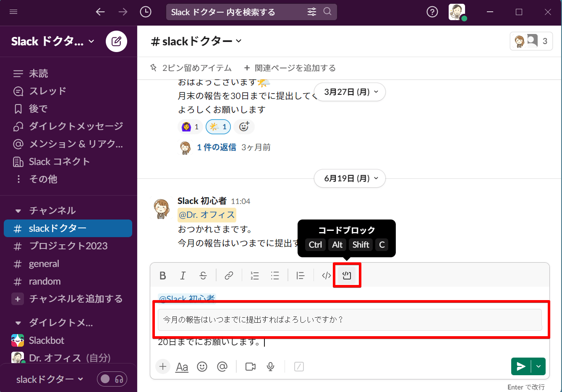Select the strikethrough formatting tool
This screenshot has width=562, height=392.
203,275
